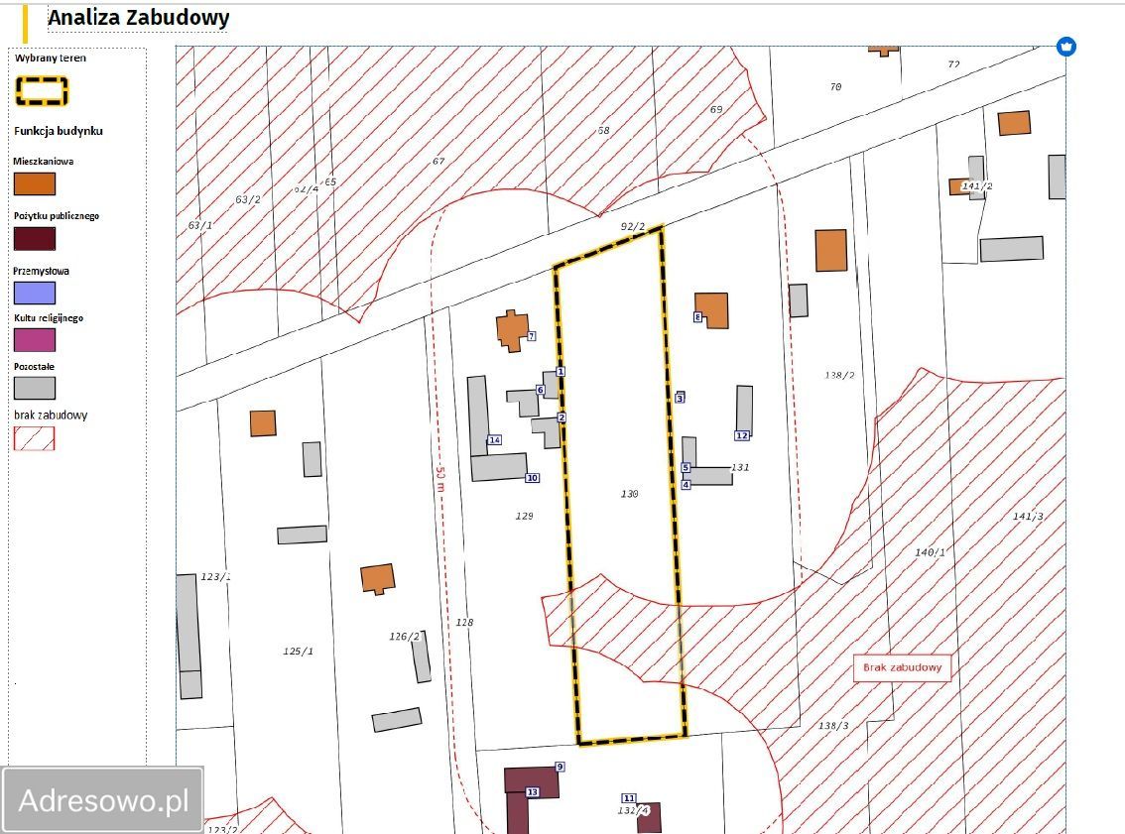Click the yellow dashed Wybrany teren legend symbol

point(42,91)
